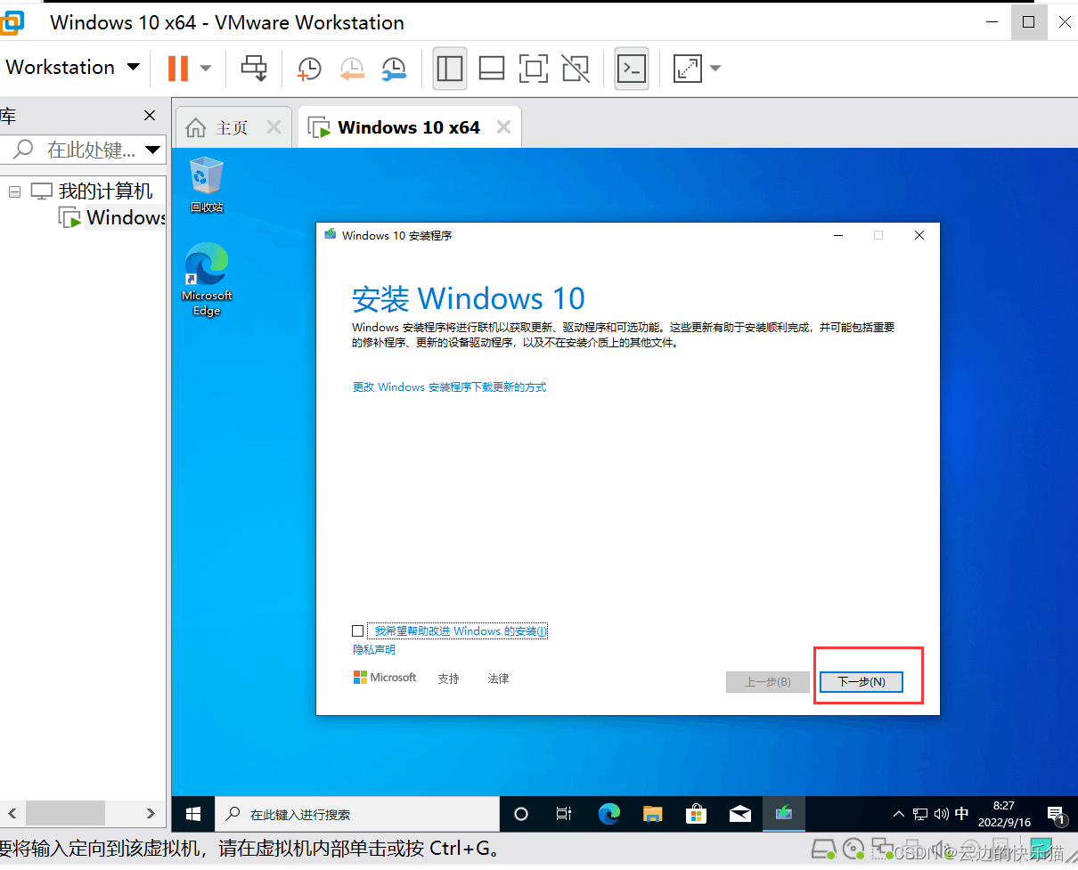Open the library search filter dropdown

click(153, 150)
